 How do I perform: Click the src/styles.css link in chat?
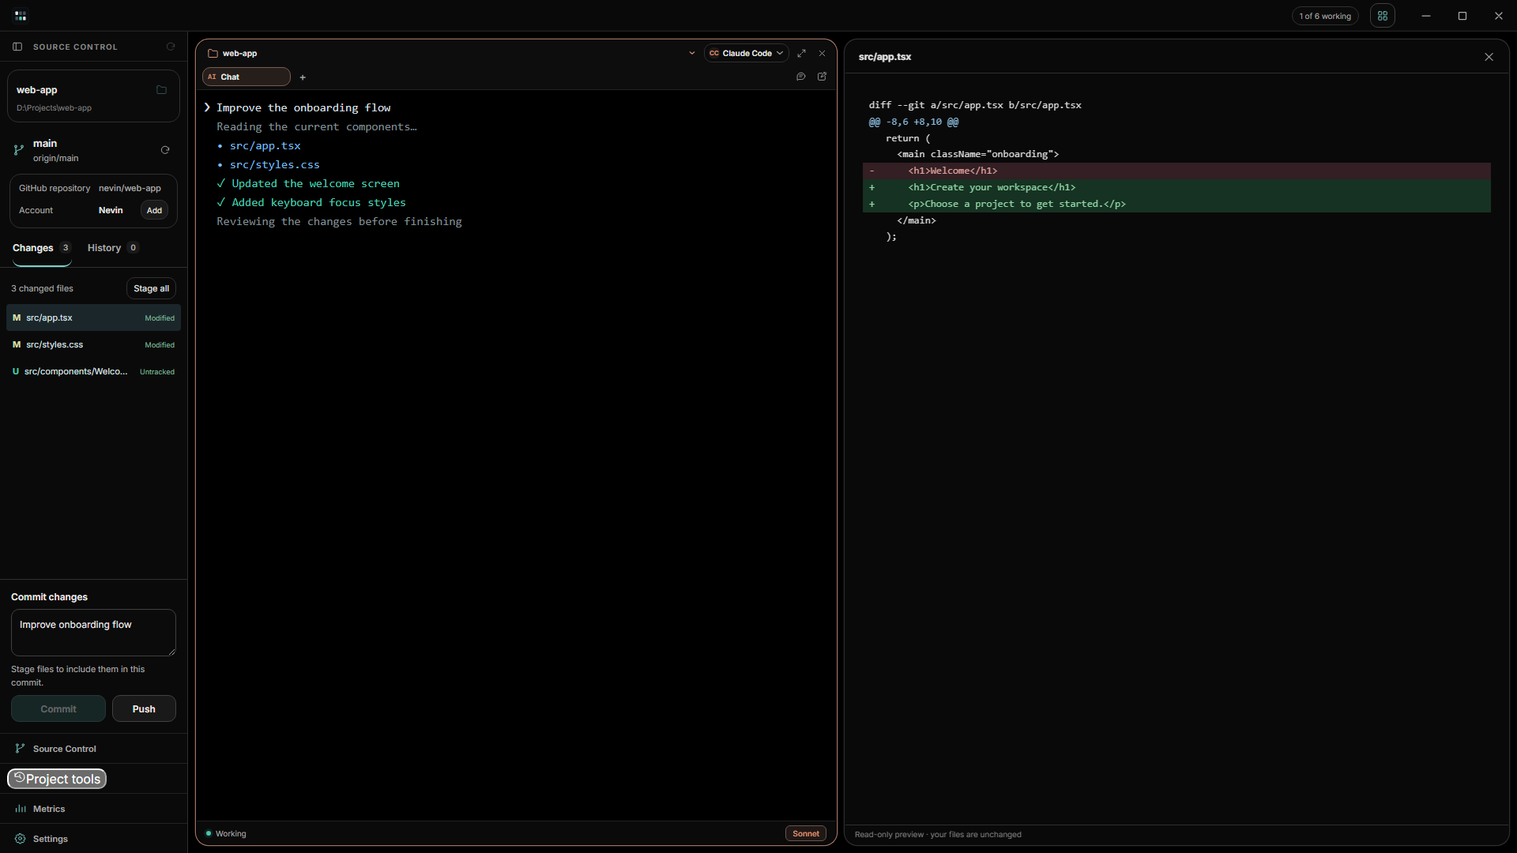(275, 164)
